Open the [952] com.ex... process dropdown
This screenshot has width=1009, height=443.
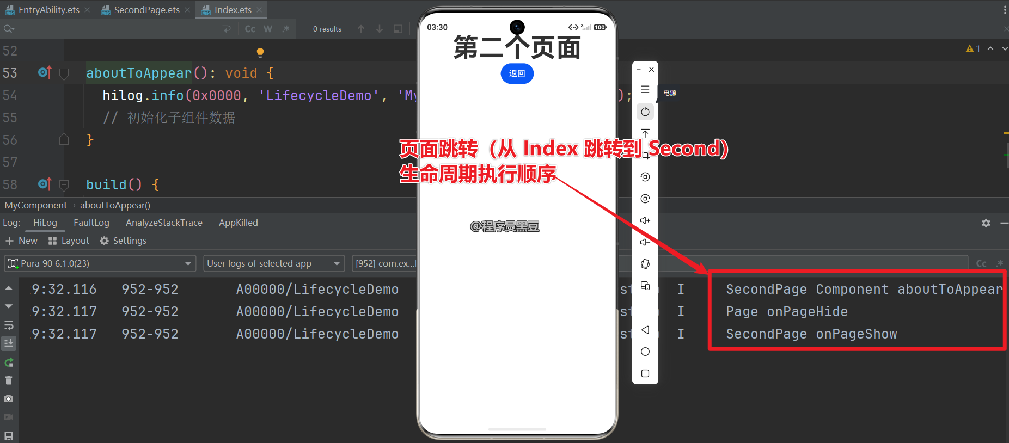384,263
